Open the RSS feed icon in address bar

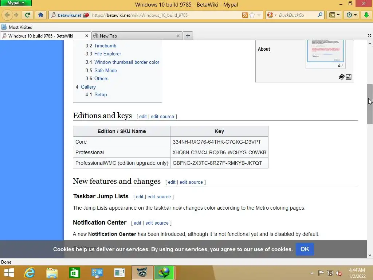pos(245,15)
